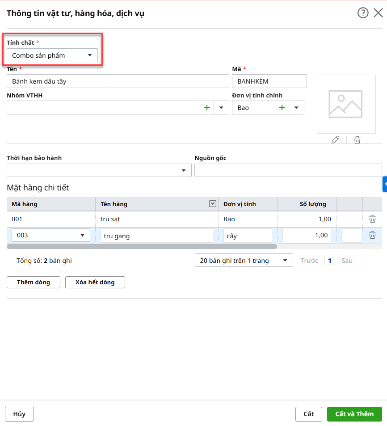Change 20 bản ghi trên 1 trang
This screenshot has height=426, width=387.
tap(244, 261)
